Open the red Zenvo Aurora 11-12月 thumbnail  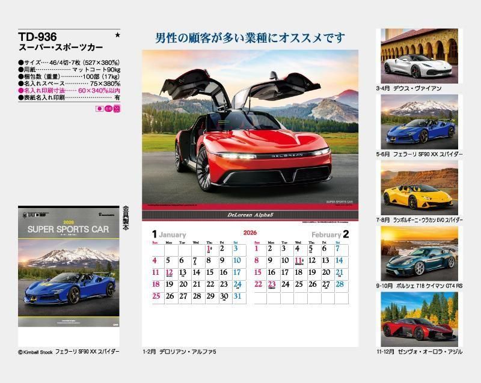click(x=419, y=319)
